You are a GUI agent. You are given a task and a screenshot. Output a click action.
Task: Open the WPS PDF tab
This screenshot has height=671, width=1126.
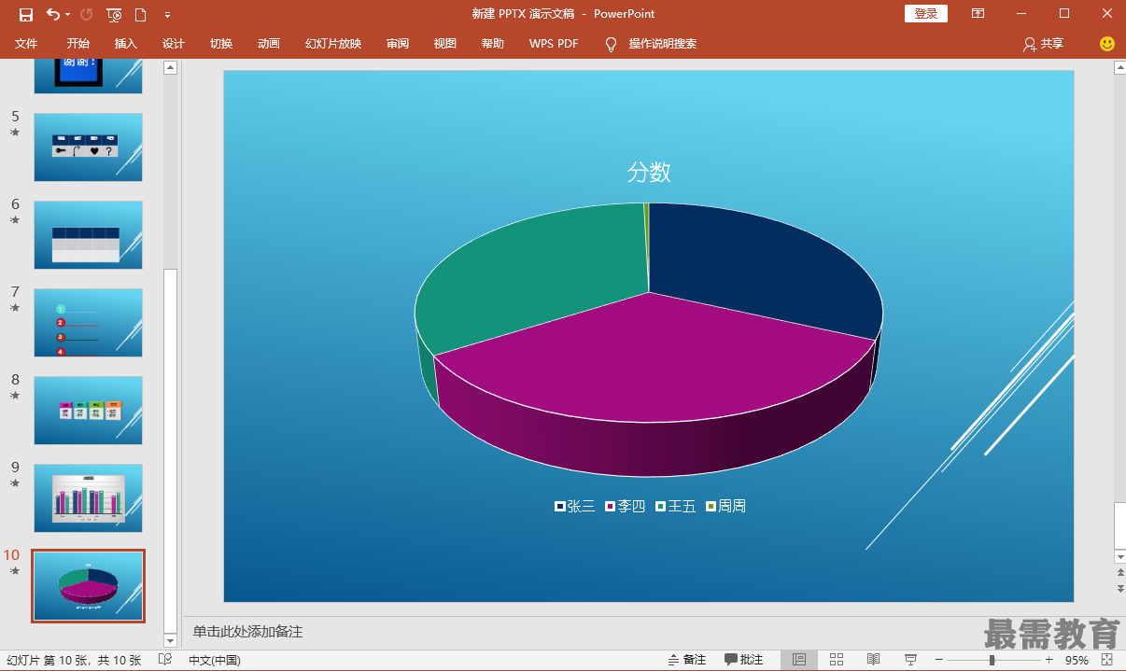coord(554,44)
